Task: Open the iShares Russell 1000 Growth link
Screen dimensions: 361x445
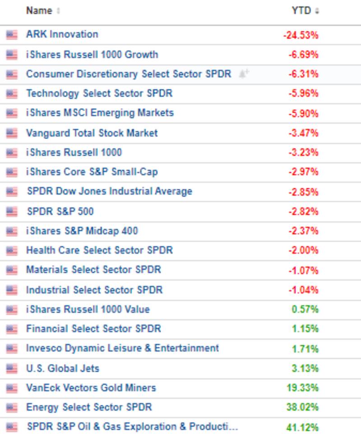Action: (92, 55)
